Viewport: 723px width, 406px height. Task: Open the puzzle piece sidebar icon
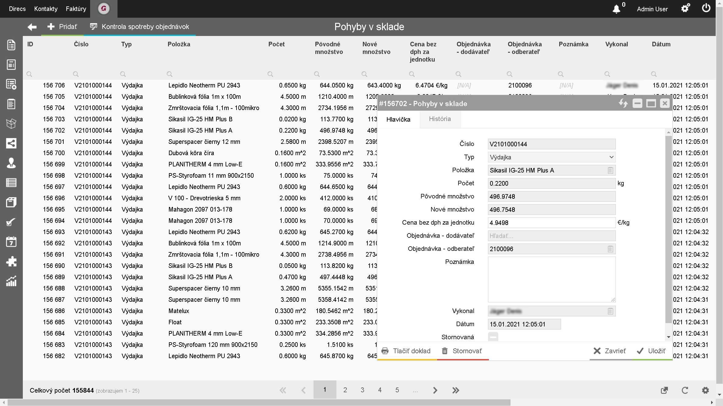tap(11, 262)
